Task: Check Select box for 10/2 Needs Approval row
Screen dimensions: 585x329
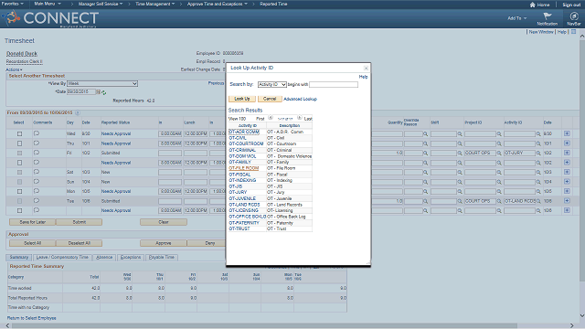Action: pos(19,163)
